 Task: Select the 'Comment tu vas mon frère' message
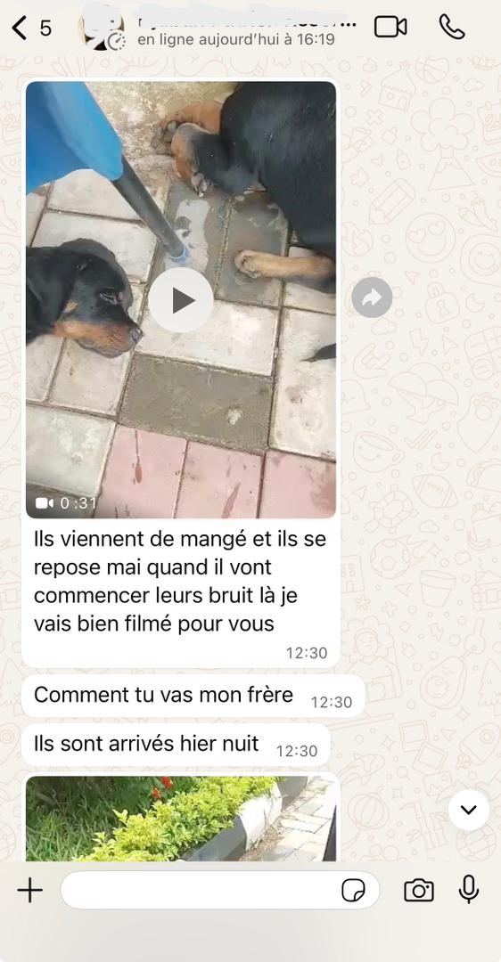(193, 696)
